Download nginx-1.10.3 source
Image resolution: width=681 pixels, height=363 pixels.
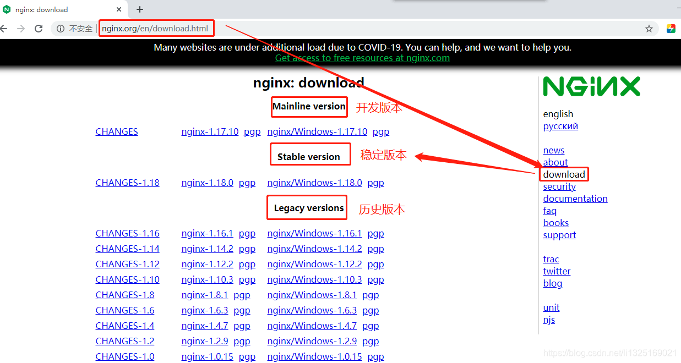(208, 279)
